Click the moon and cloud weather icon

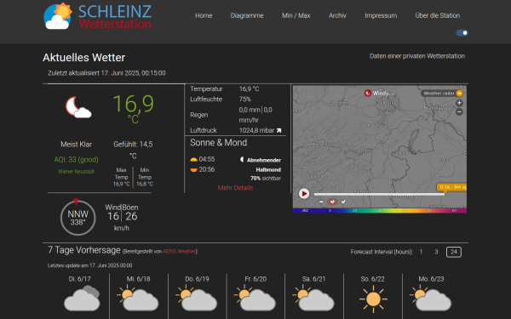point(78,107)
